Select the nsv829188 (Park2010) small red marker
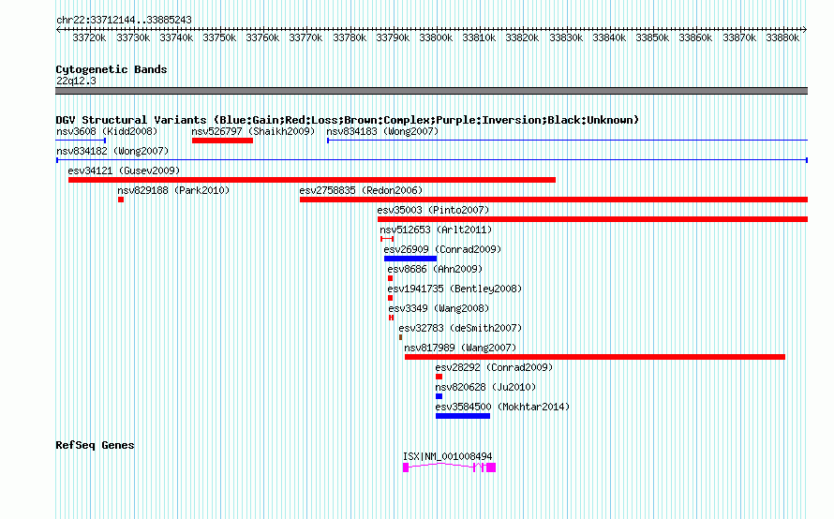The width and height of the screenshot is (834, 519). click(x=121, y=200)
